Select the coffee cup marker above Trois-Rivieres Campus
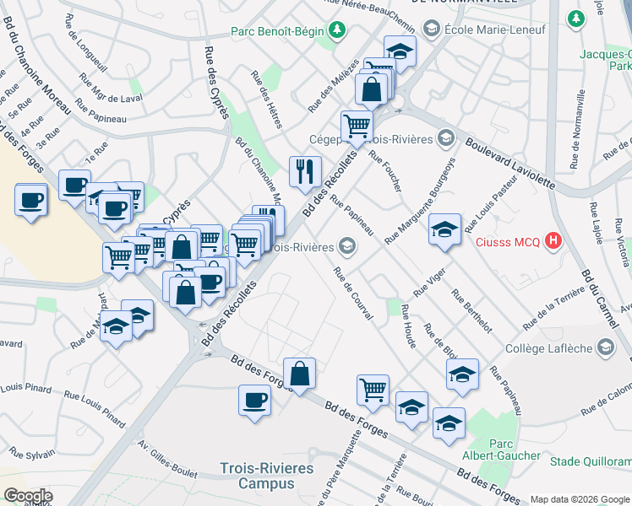The image size is (632, 506). click(254, 402)
